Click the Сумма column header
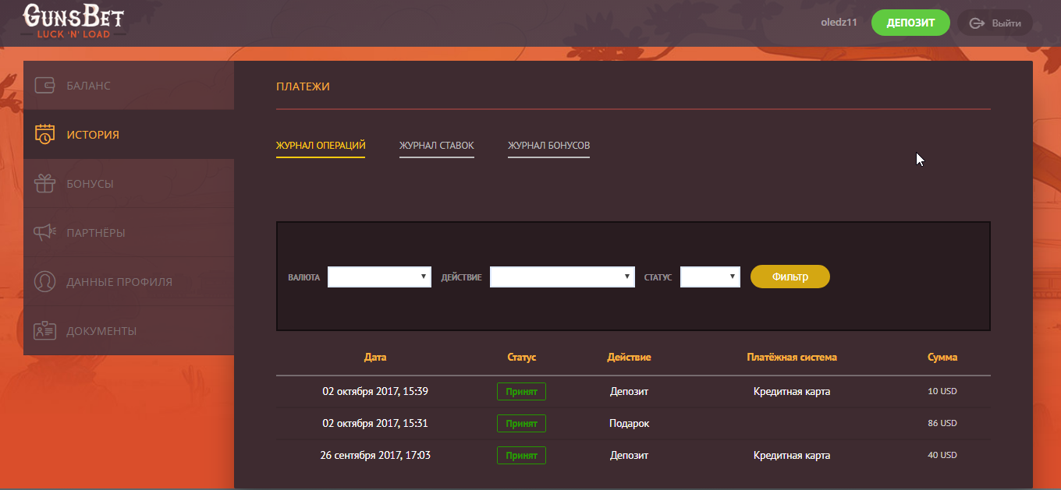The width and height of the screenshot is (1061, 490). pyautogui.click(x=942, y=358)
